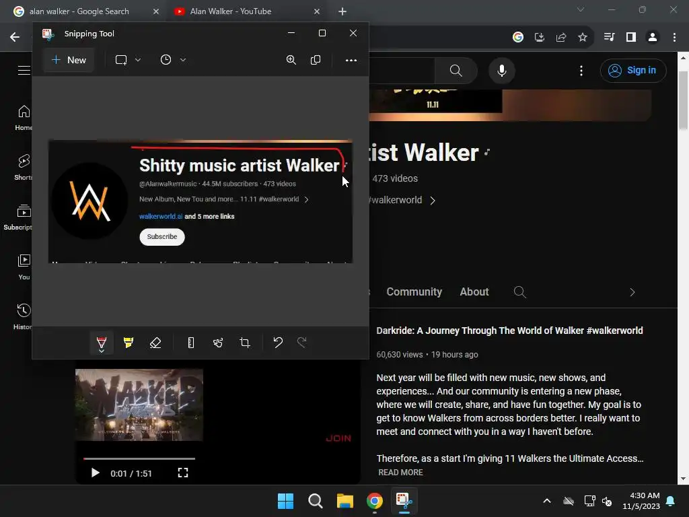Click featured video progress bar
Image resolution: width=689 pixels, height=517 pixels.
(x=139, y=458)
